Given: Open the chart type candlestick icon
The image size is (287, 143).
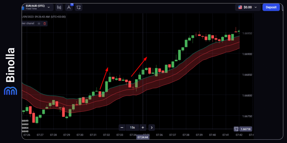Looking at the screenshot, I should point(59,7).
